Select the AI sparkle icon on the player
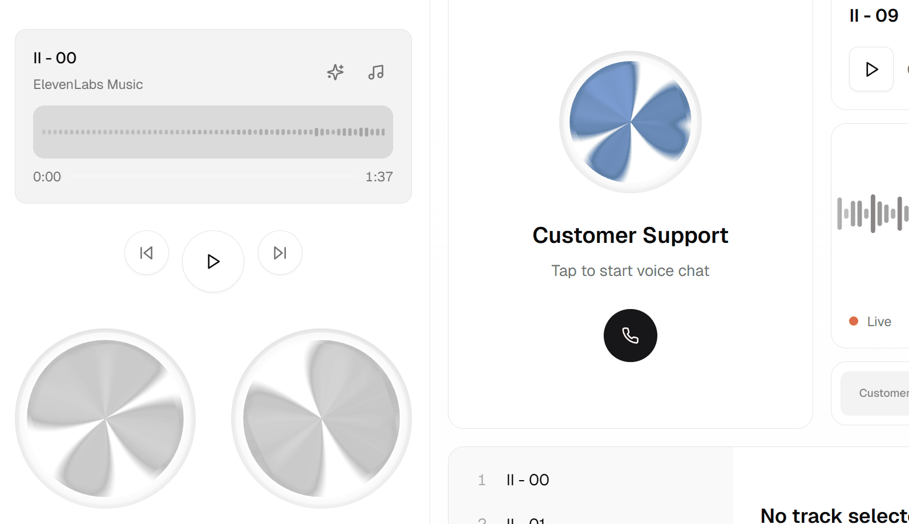The image size is (909, 524). pos(336,72)
